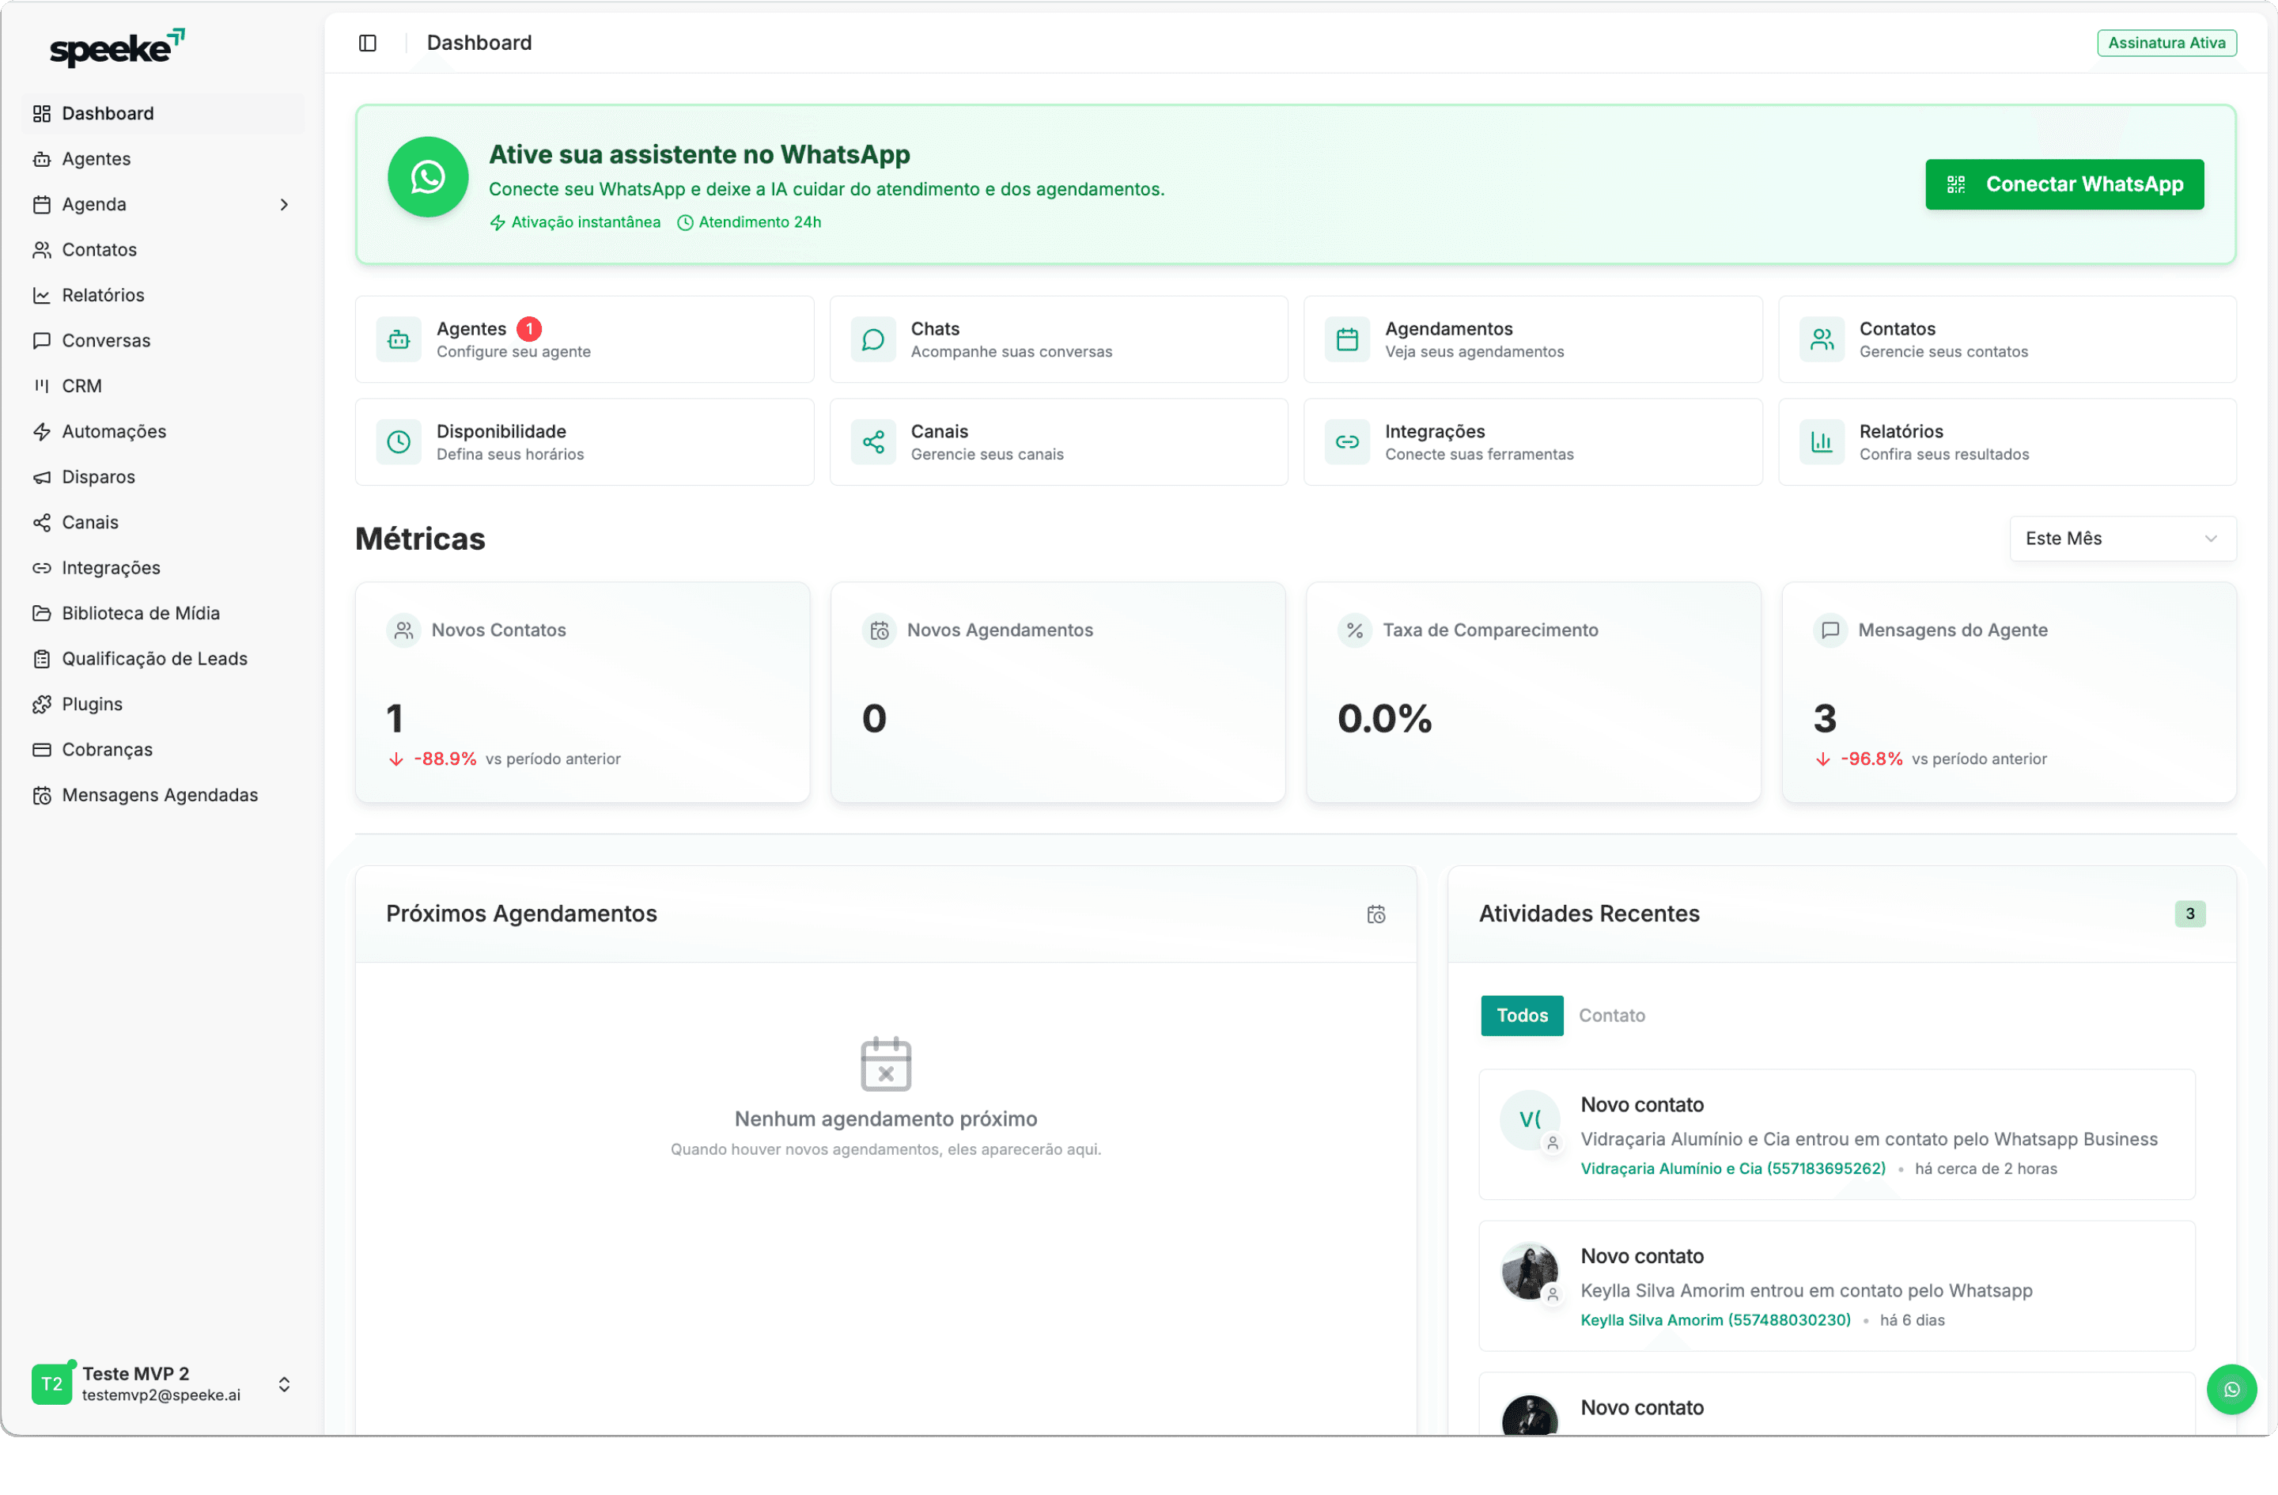Click the red Agentes notification badge
This screenshot has height=1495, width=2278.
click(x=529, y=329)
